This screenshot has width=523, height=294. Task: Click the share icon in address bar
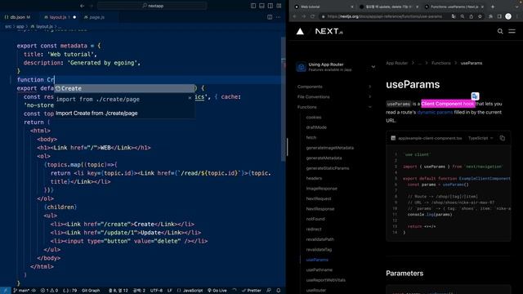[471, 16]
